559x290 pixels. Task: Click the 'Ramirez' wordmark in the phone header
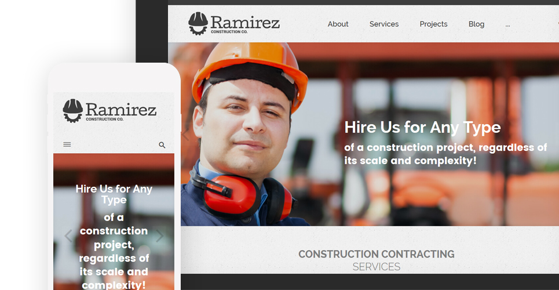pyautogui.click(x=121, y=109)
